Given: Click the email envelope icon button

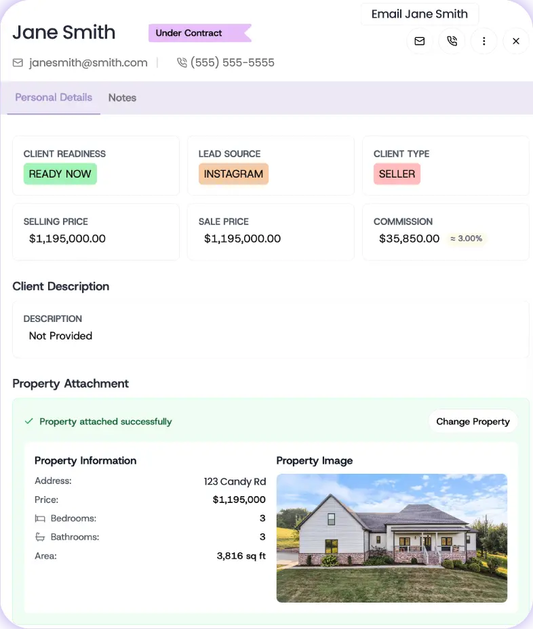Looking at the screenshot, I should click(x=420, y=41).
